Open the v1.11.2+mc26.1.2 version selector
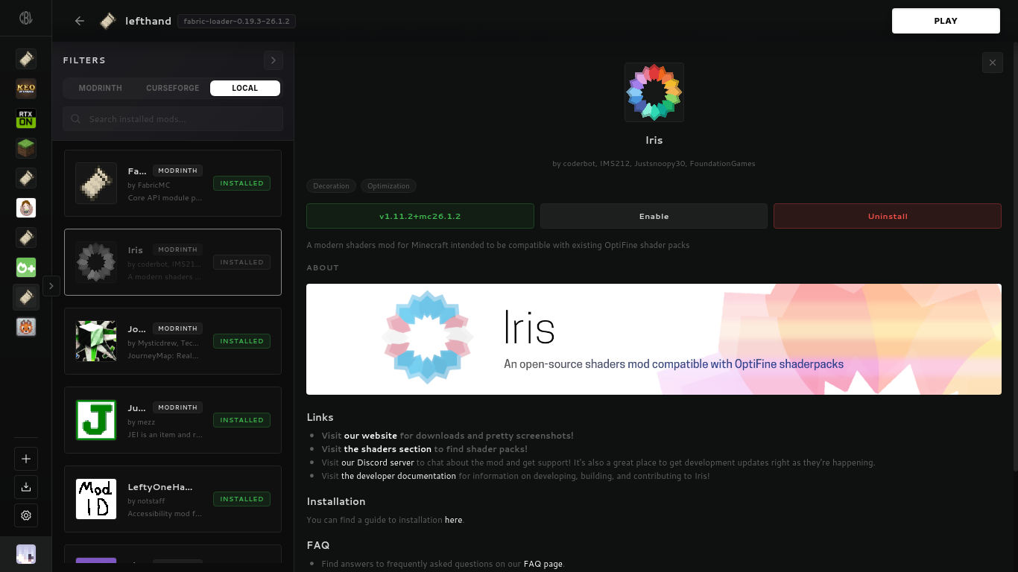1018x572 pixels. click(x=420, y=216)
